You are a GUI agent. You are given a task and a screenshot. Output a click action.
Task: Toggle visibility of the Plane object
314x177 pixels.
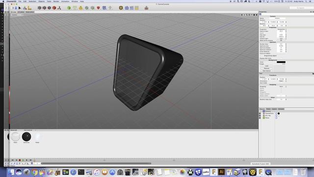(260, 118)
